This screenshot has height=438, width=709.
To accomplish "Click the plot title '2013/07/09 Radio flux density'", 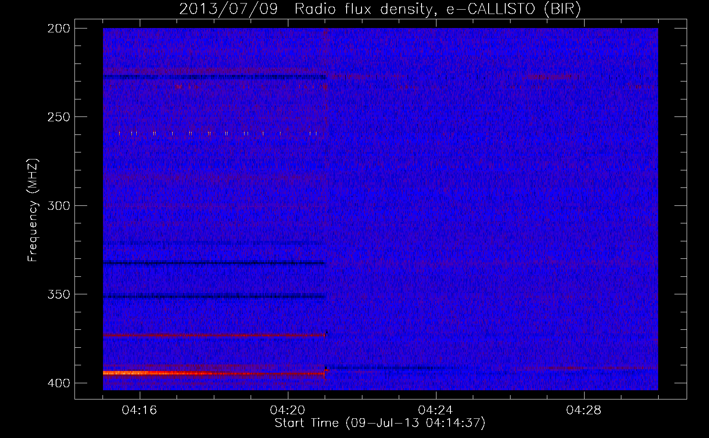I will [380, 9].
